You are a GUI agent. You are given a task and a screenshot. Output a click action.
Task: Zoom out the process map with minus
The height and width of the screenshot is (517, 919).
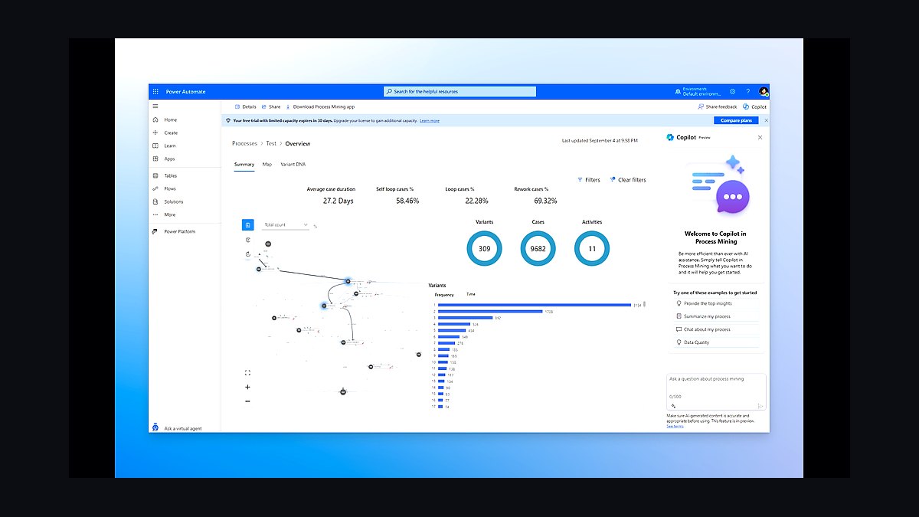click(247, 401)
